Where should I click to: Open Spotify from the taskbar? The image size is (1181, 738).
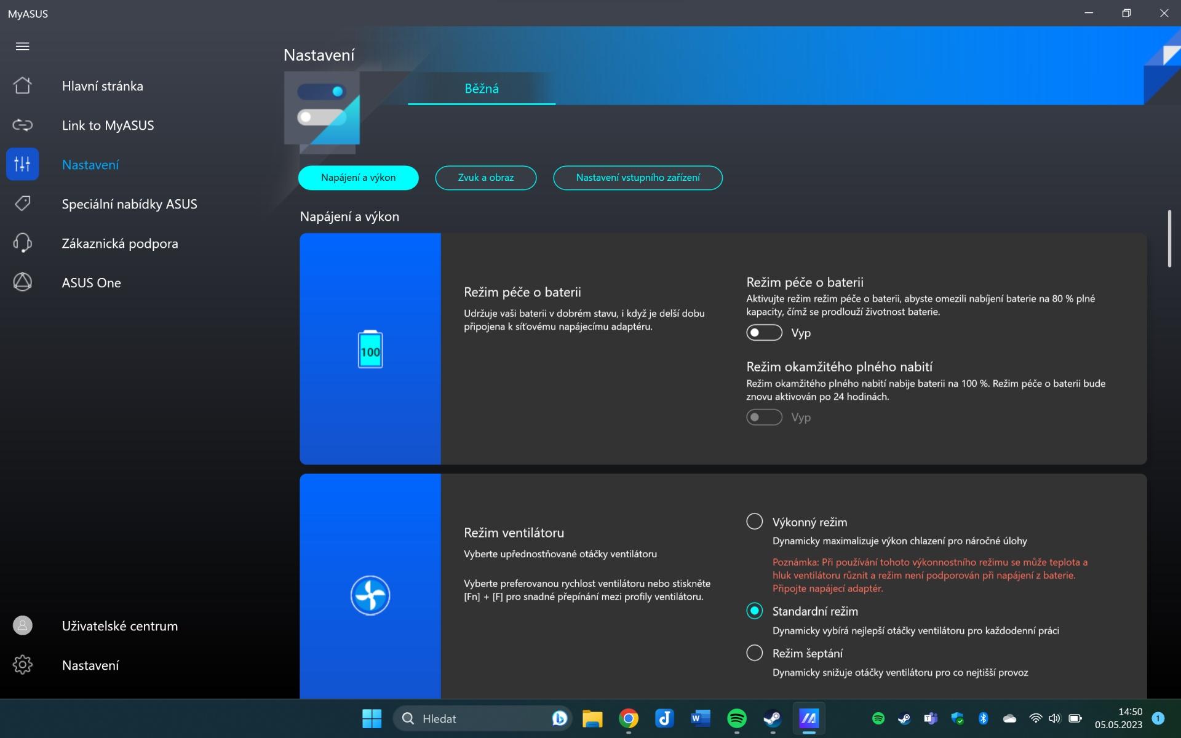737,718
